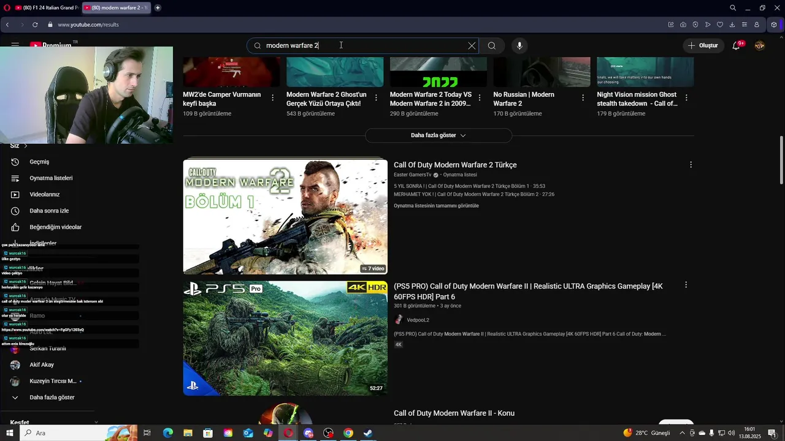Open the No Russian | Modern Warfare 2 video title
Screen dimensions: 785x441
524,99
